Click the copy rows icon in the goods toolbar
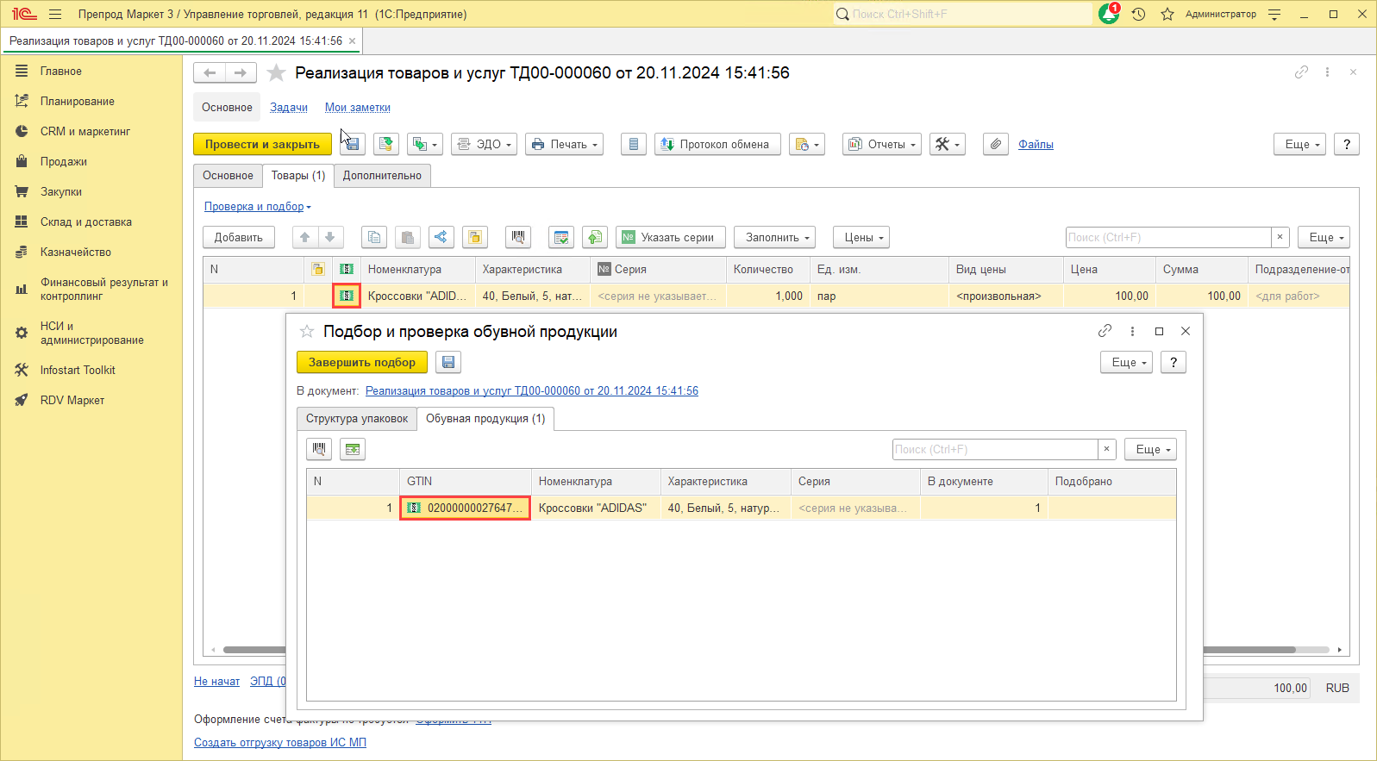Image resolution: width=1377 pixels, height=761 pixels. point(374,238)
